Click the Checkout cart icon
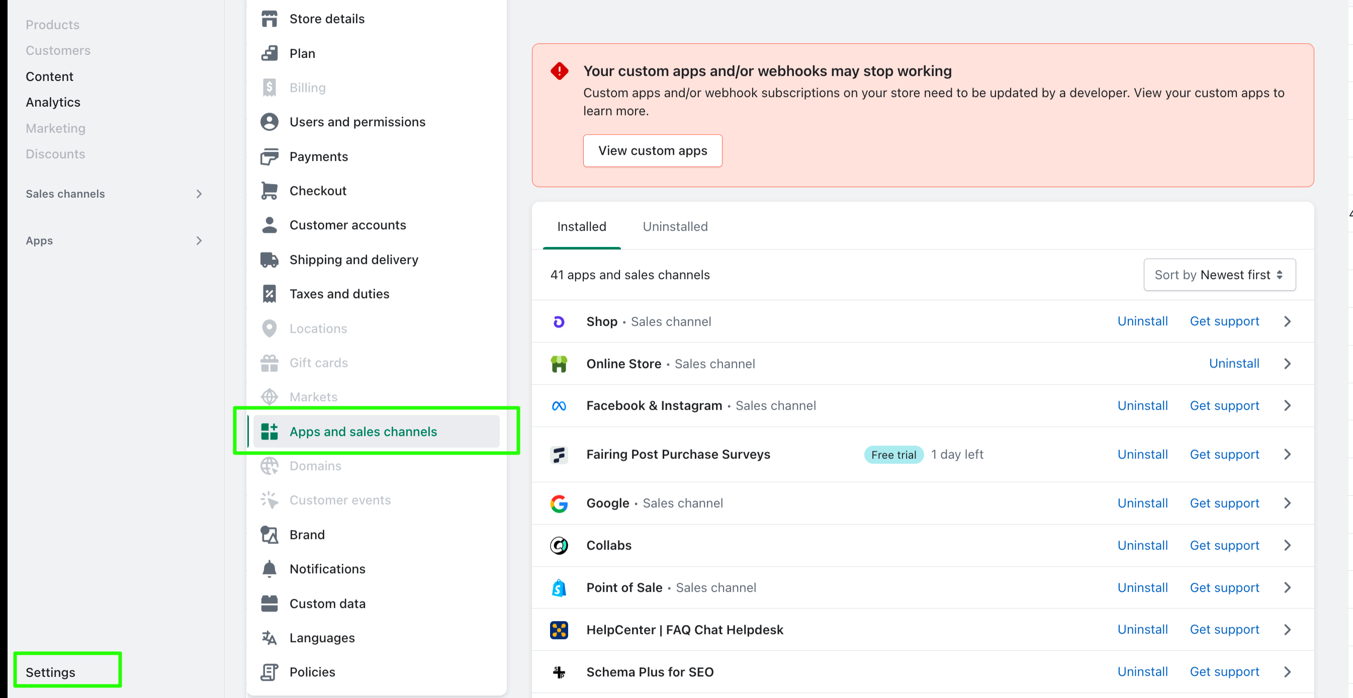 click(269, 191)
